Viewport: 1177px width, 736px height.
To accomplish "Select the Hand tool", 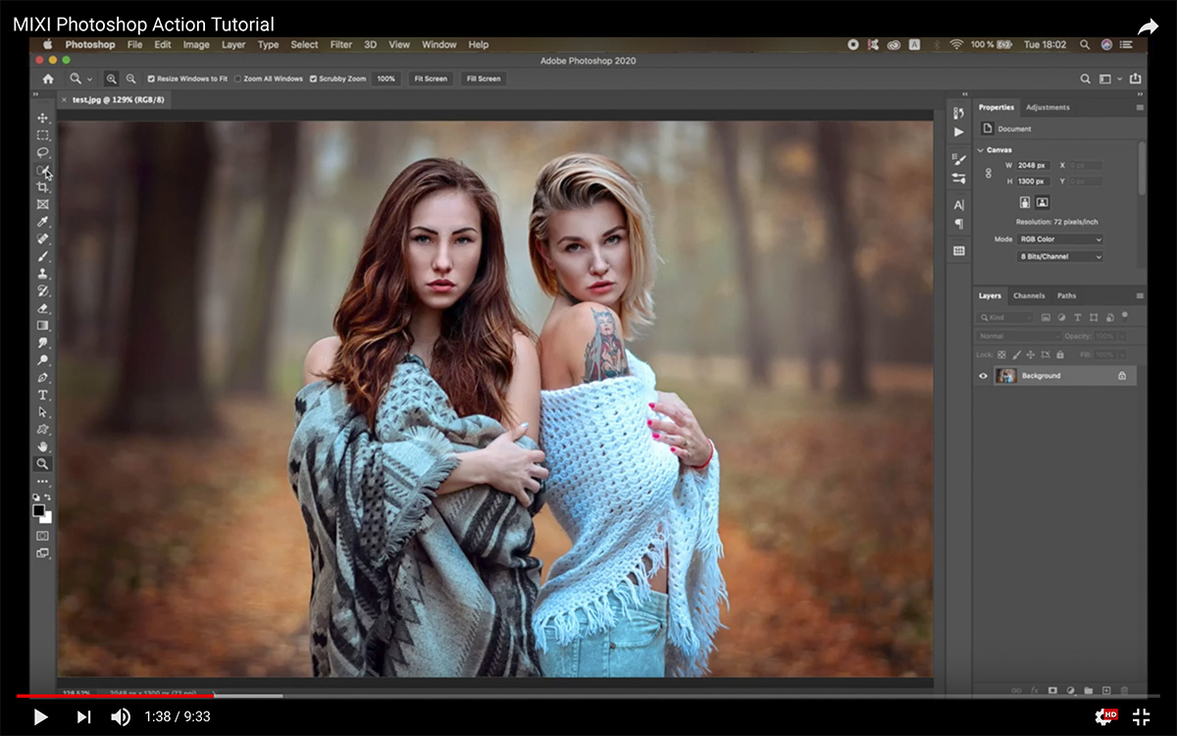I will (43, 447).
